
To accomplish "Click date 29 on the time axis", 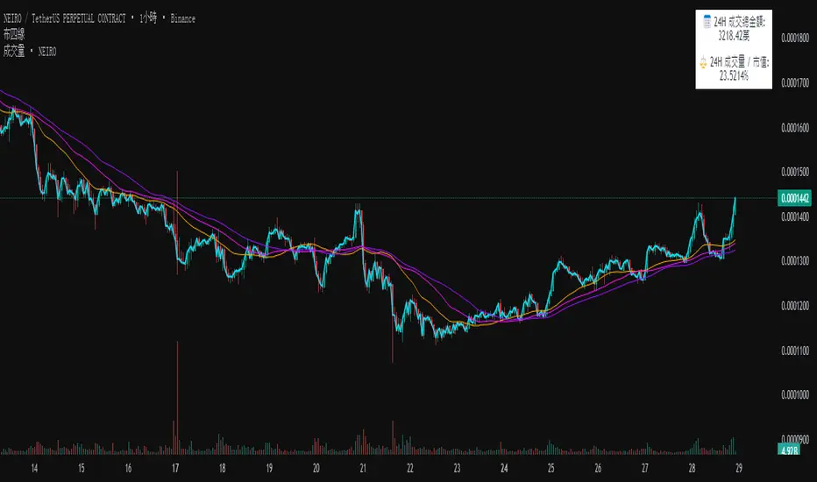I will (739, 469).
